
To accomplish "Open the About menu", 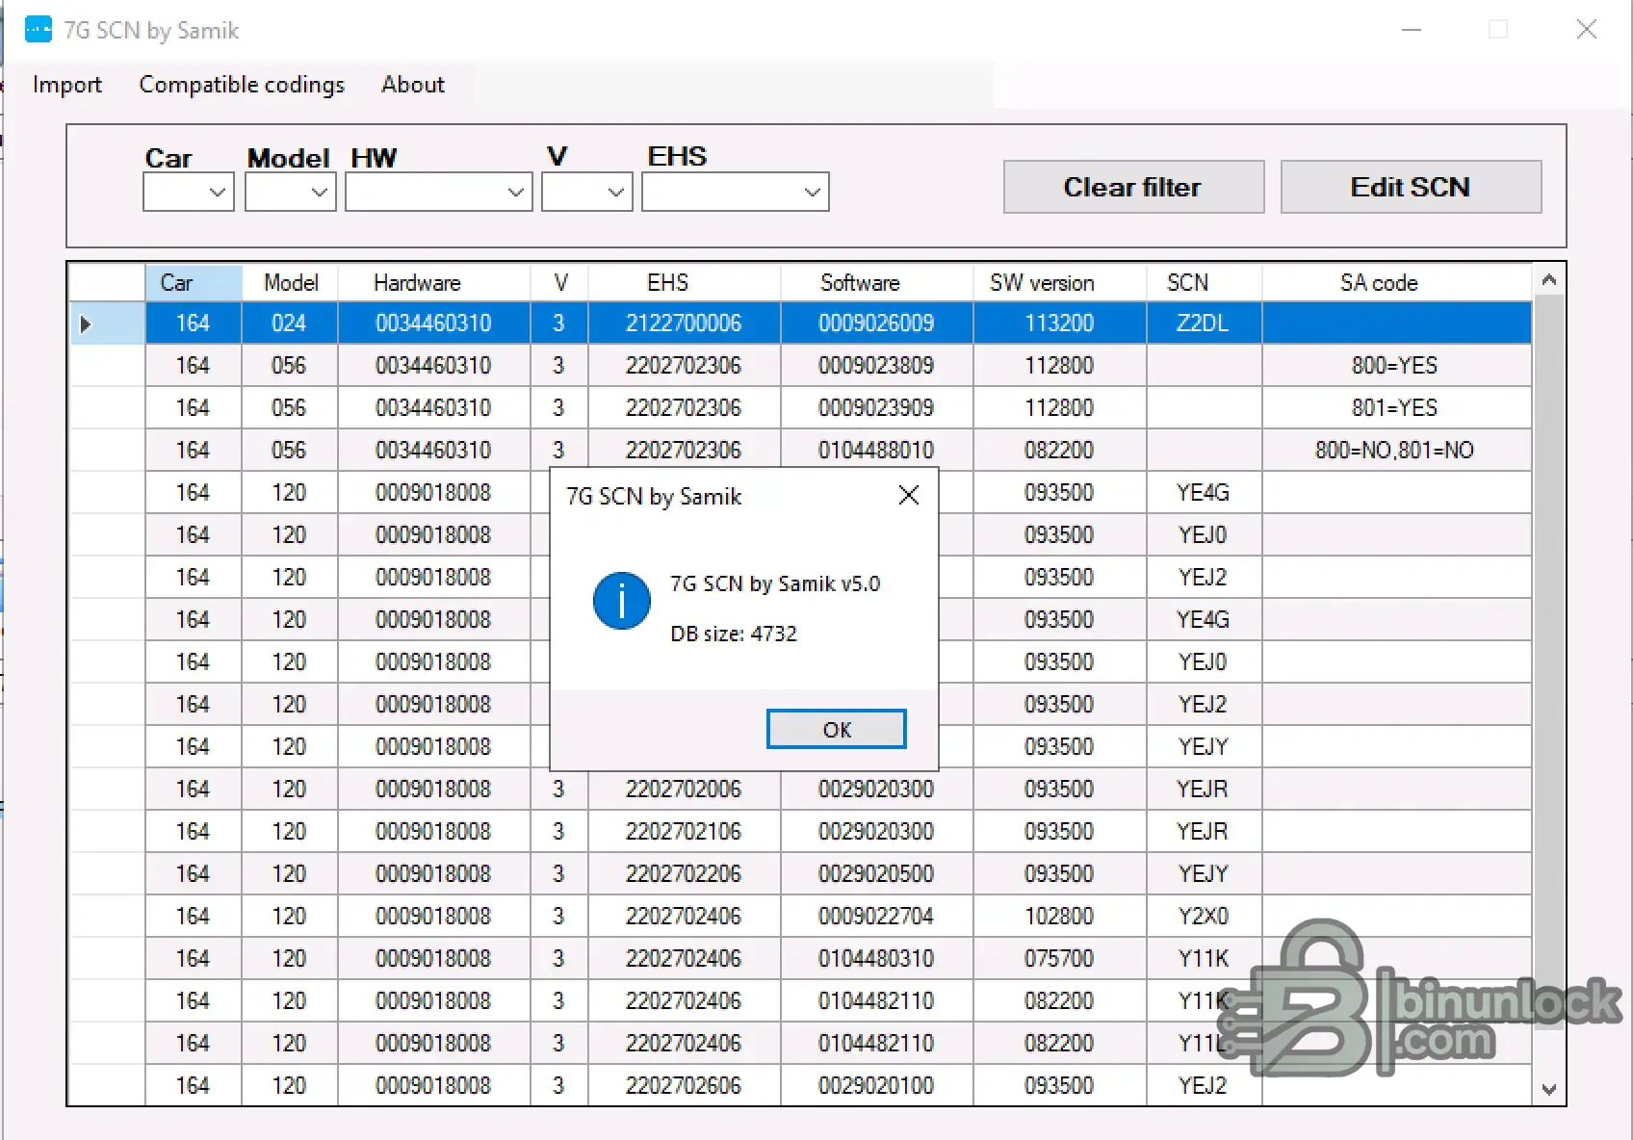I will [x=412, y=85].
